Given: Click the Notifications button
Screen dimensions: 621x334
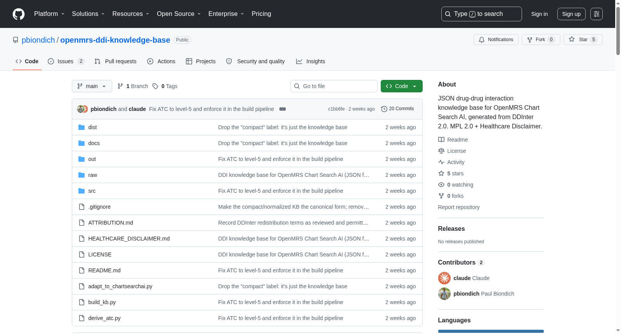Looking at the screenshot, I should click(496, 40).
